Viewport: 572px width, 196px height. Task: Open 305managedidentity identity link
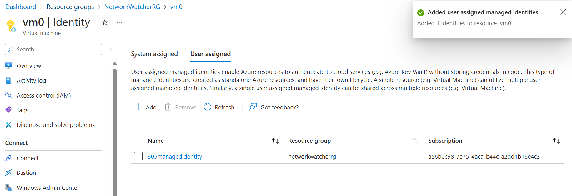pyautogui.click(x=175, y=156)
